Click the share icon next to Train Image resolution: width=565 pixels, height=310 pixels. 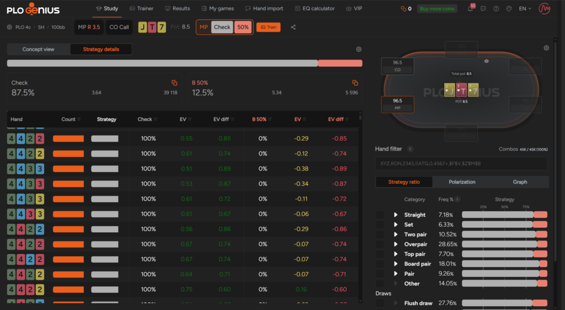(294, 27)
